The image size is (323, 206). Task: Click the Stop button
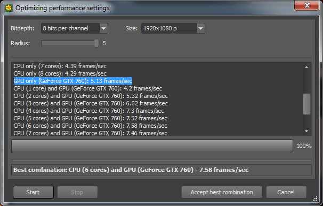[77, 192]
